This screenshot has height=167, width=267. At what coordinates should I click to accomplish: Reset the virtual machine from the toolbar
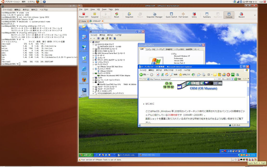pos(117,15)
